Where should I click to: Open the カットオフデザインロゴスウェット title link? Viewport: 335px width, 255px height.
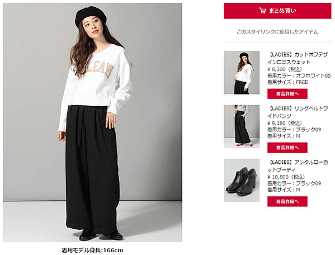coord(298,58)
